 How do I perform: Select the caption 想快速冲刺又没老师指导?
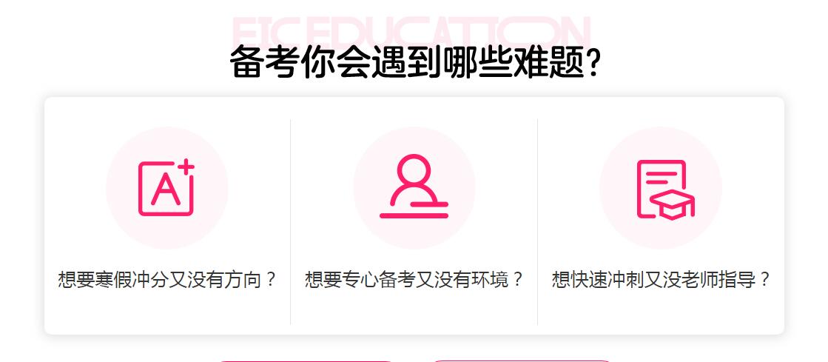[661, 279]
